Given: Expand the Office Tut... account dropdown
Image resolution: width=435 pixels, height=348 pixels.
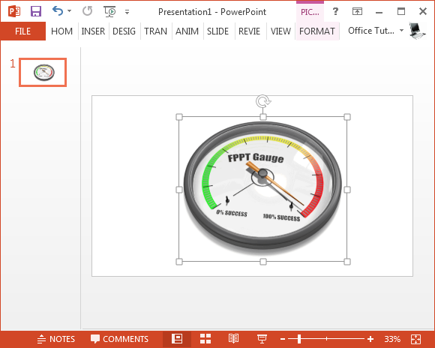Looking at the screenshot, I should pyautogui.click(x=401, y=30).
